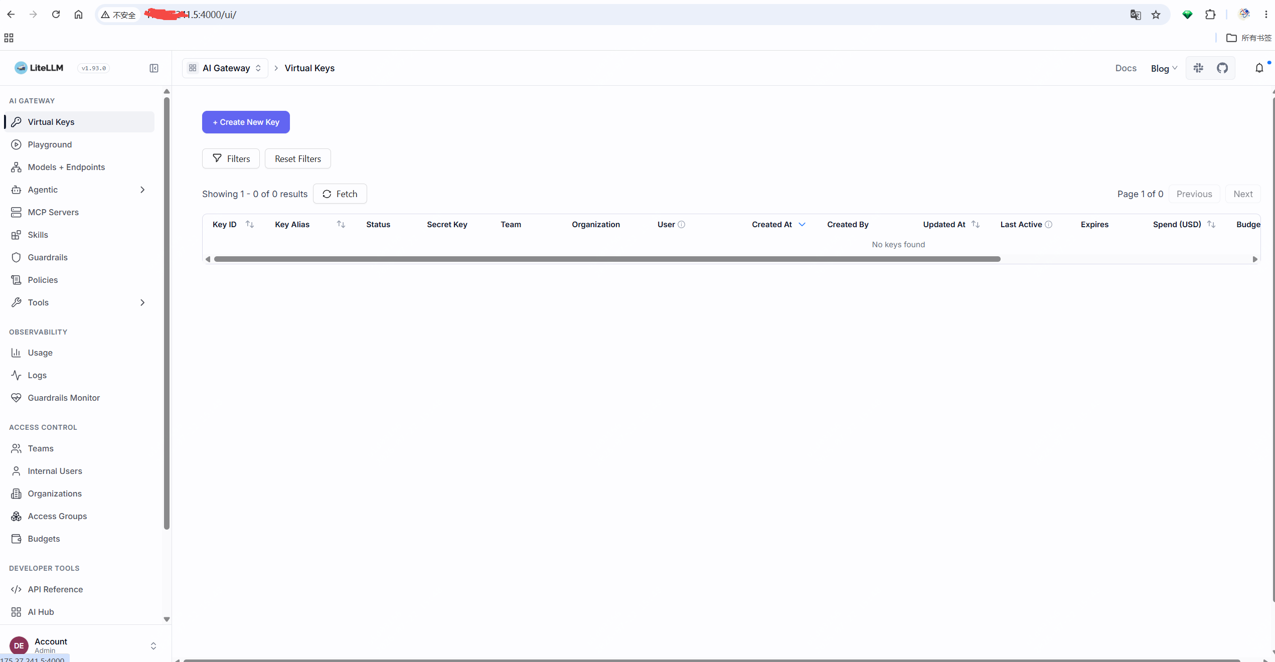Open Guardrails in the sidebar
Viewport: 1275px width, 662px height.
coord(79,257)
